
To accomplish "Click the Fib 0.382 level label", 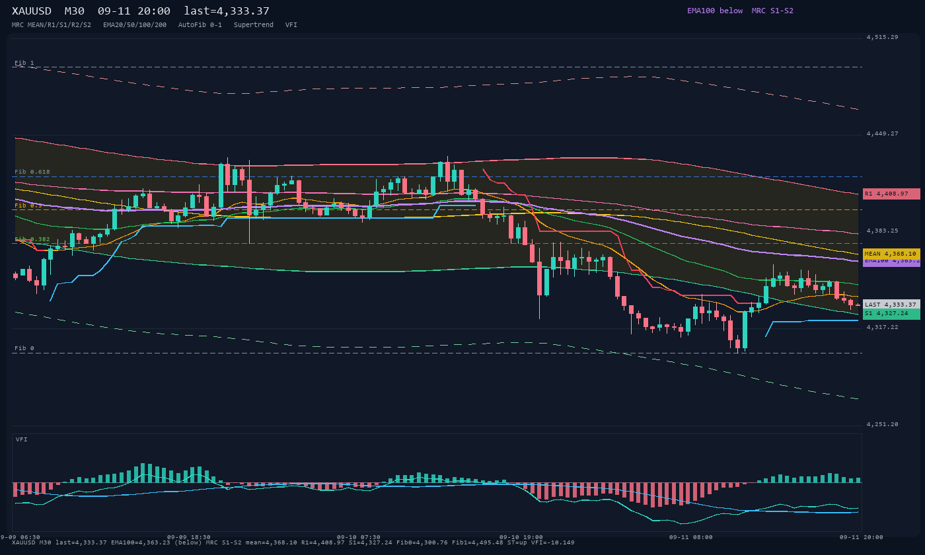I will [x=32, y=239].
